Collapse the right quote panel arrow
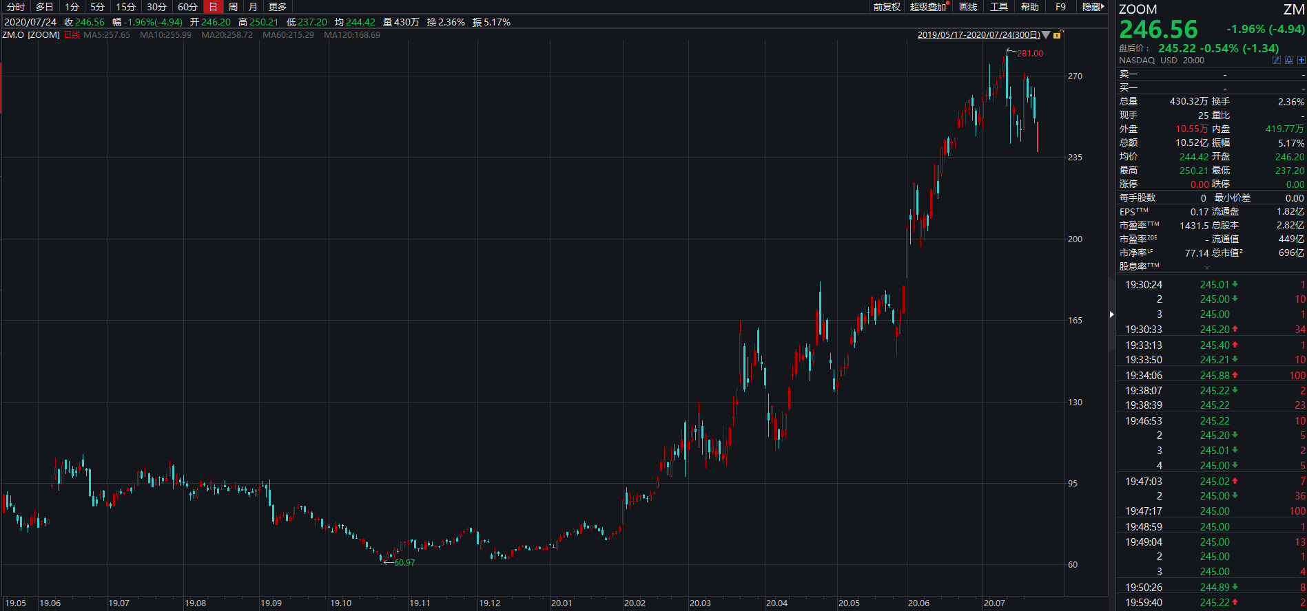This screenshot has width=1307, height=611. pyautogui.click(x=1111, y=314)
